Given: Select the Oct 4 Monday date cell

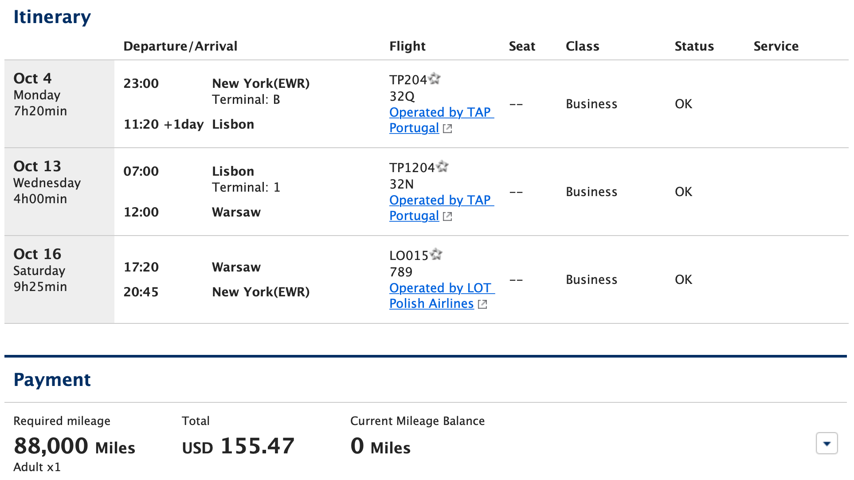Looking at the screenshot, I should pyautogui.click(x=59, y=104).
